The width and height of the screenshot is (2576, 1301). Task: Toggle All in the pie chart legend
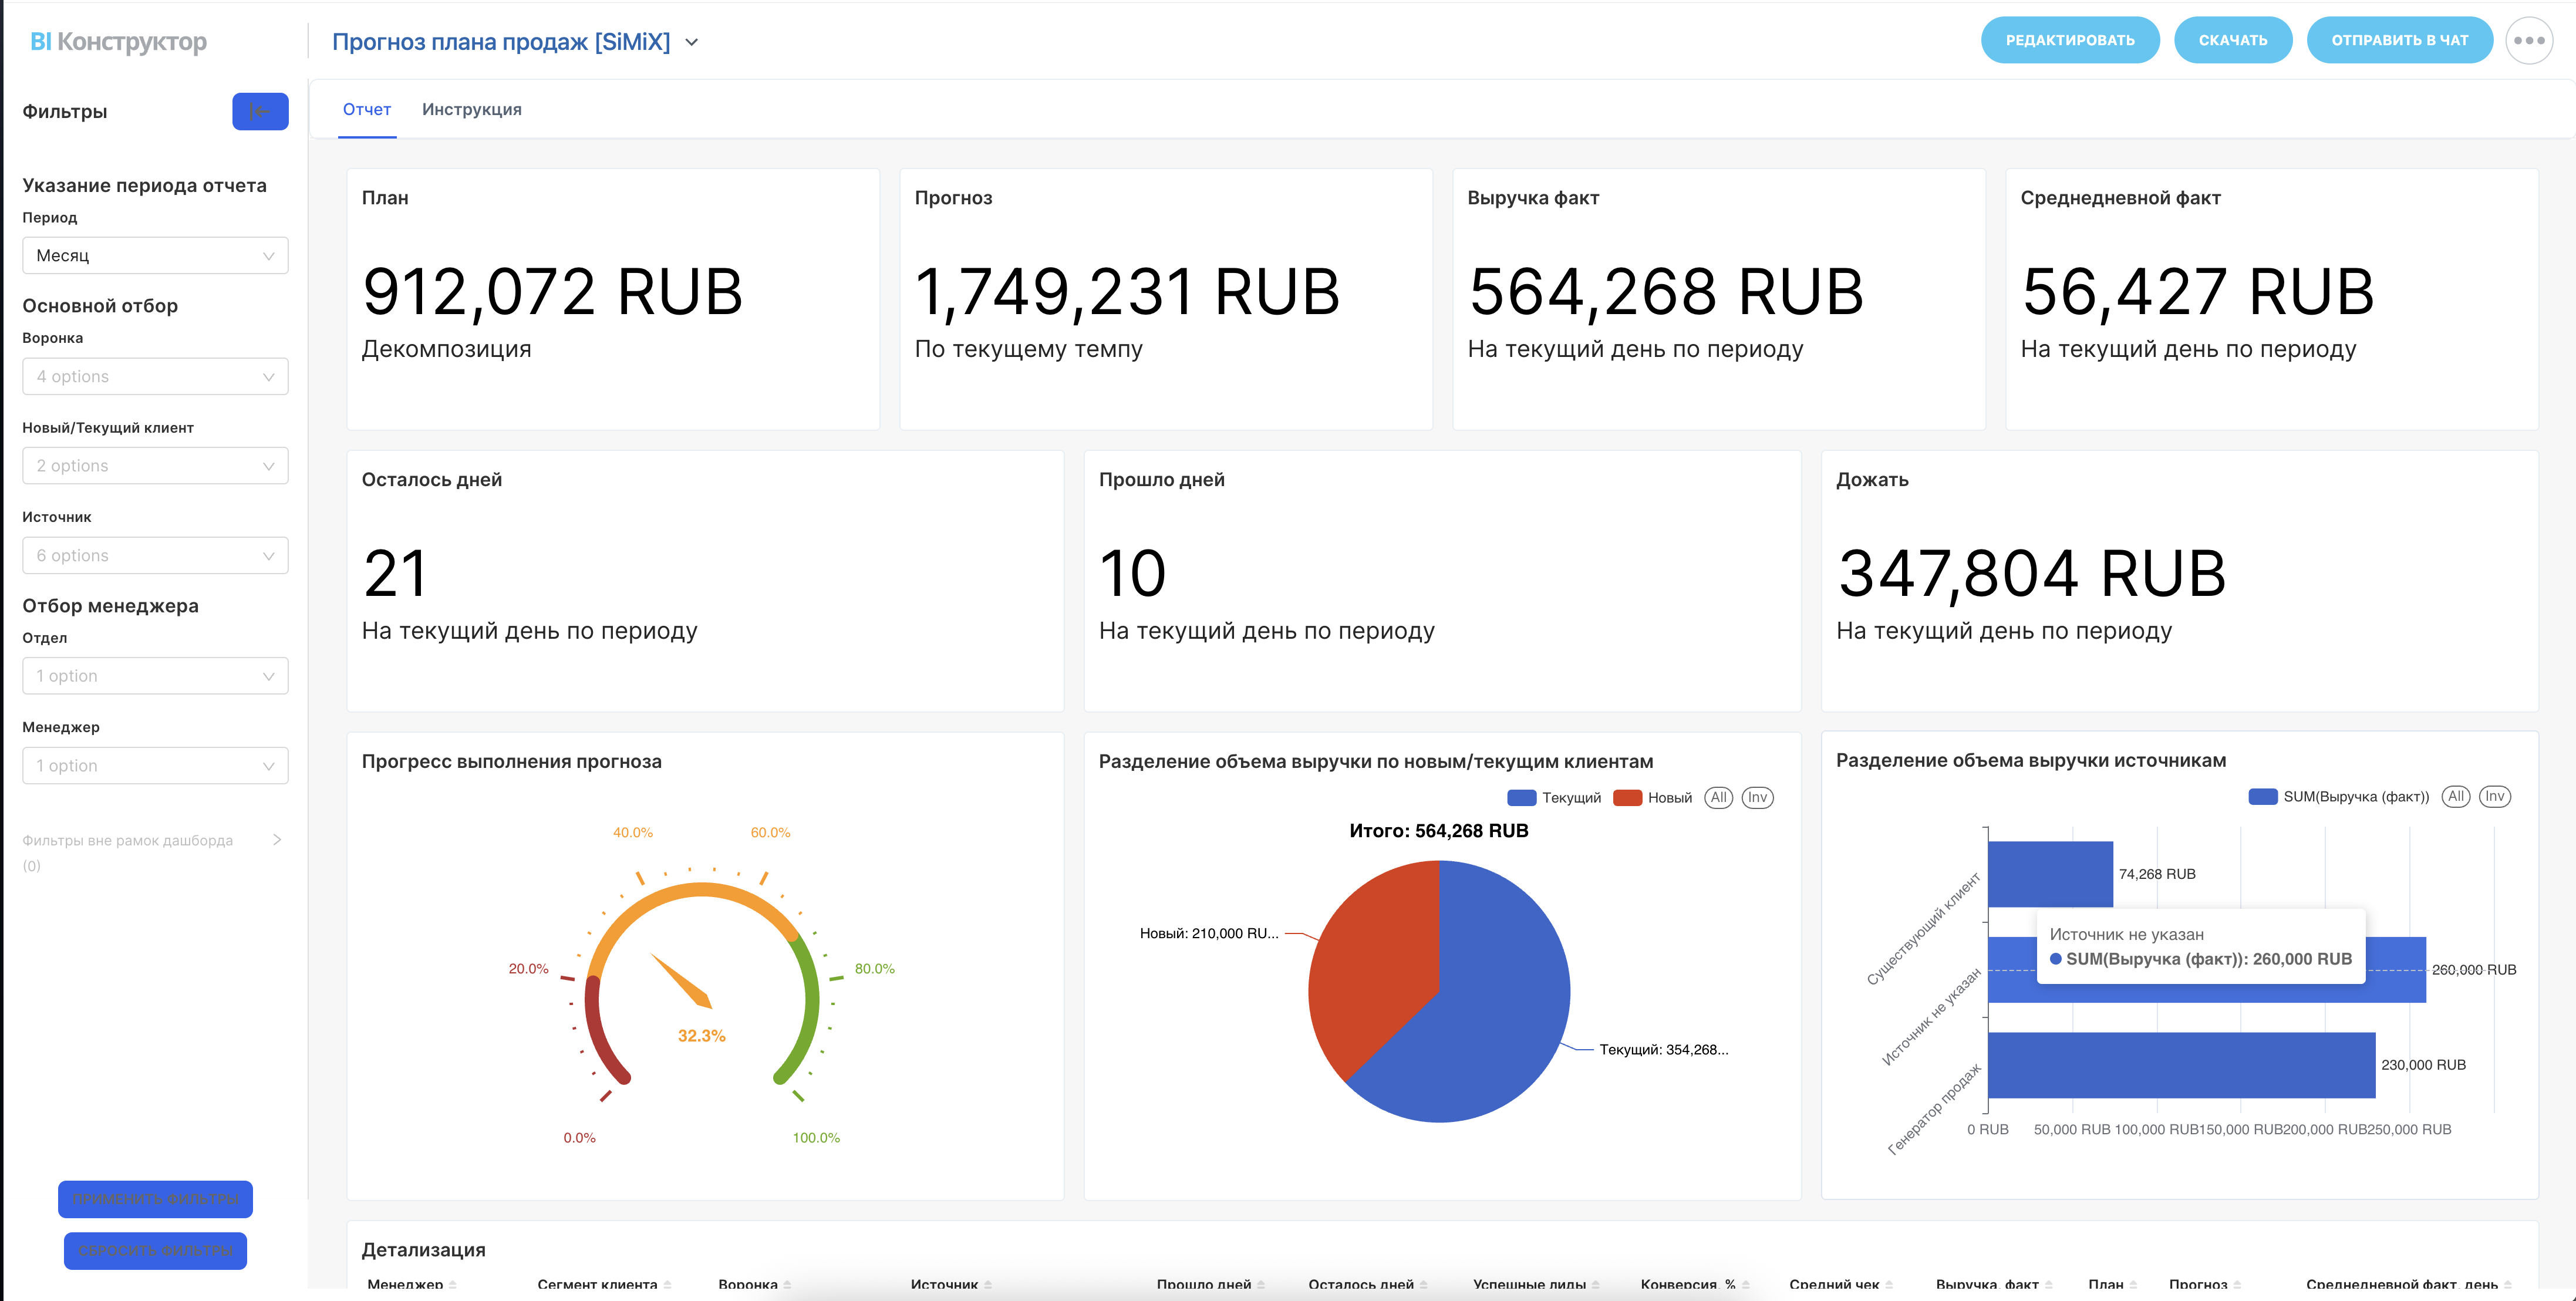pos(1718,797)
